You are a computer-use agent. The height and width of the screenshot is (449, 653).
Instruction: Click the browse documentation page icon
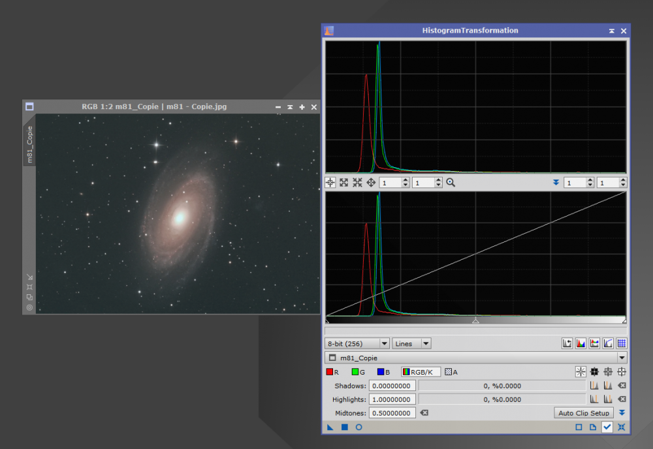pyautogui.click(x=593, y=427)
